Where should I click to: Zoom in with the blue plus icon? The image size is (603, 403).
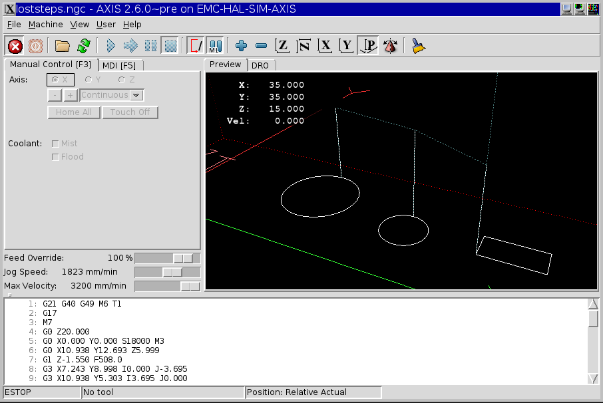pyautogui.click(x=241, y=46)
